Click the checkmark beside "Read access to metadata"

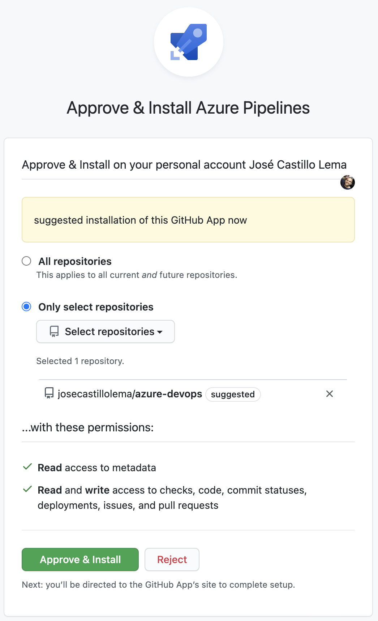tap(27, 467)
